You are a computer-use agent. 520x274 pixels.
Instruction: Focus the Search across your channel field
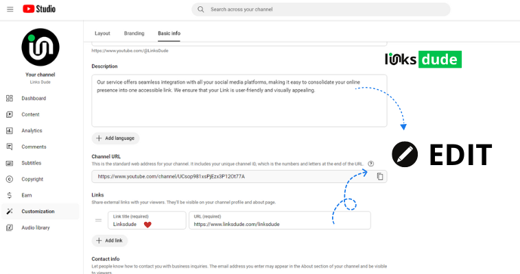(x=320, y=10)
